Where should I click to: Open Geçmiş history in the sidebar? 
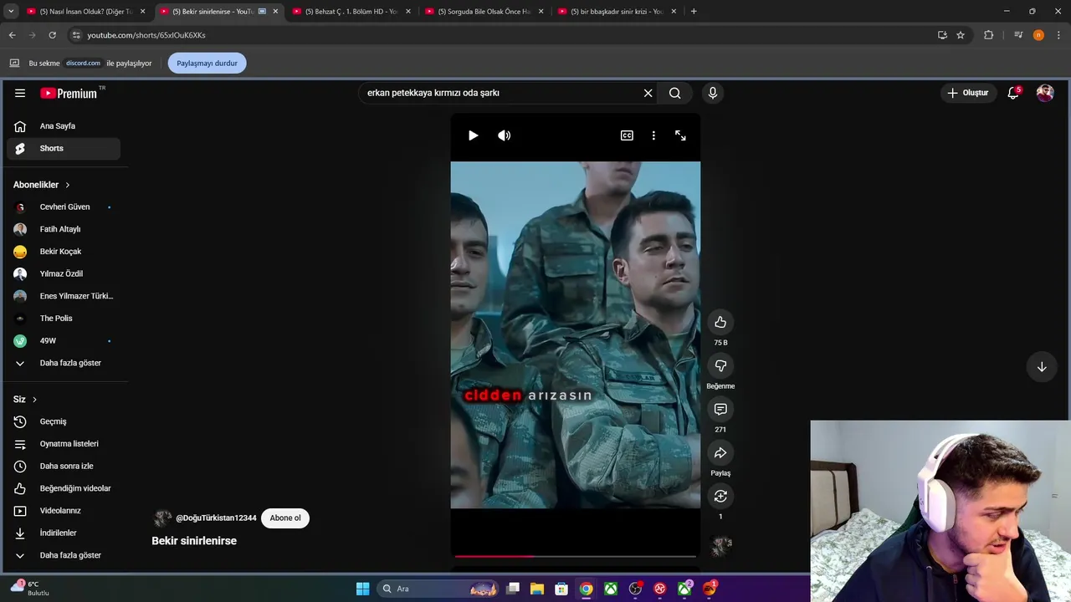(64, 421)
